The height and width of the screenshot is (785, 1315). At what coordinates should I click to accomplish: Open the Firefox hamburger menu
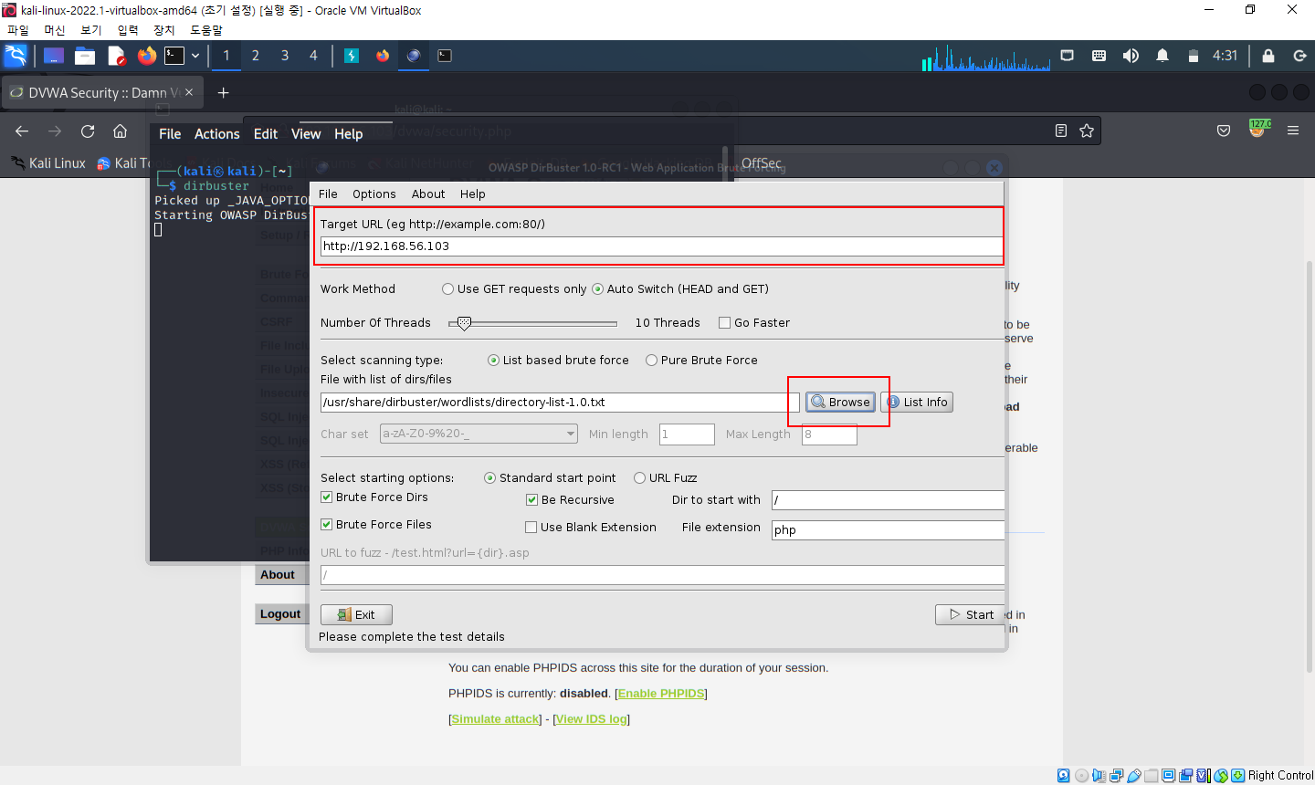click(x=1293, y=131)
